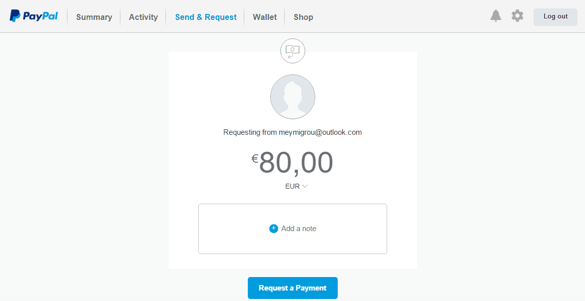Expand the EUR currency chevron

tap(305, 186)
